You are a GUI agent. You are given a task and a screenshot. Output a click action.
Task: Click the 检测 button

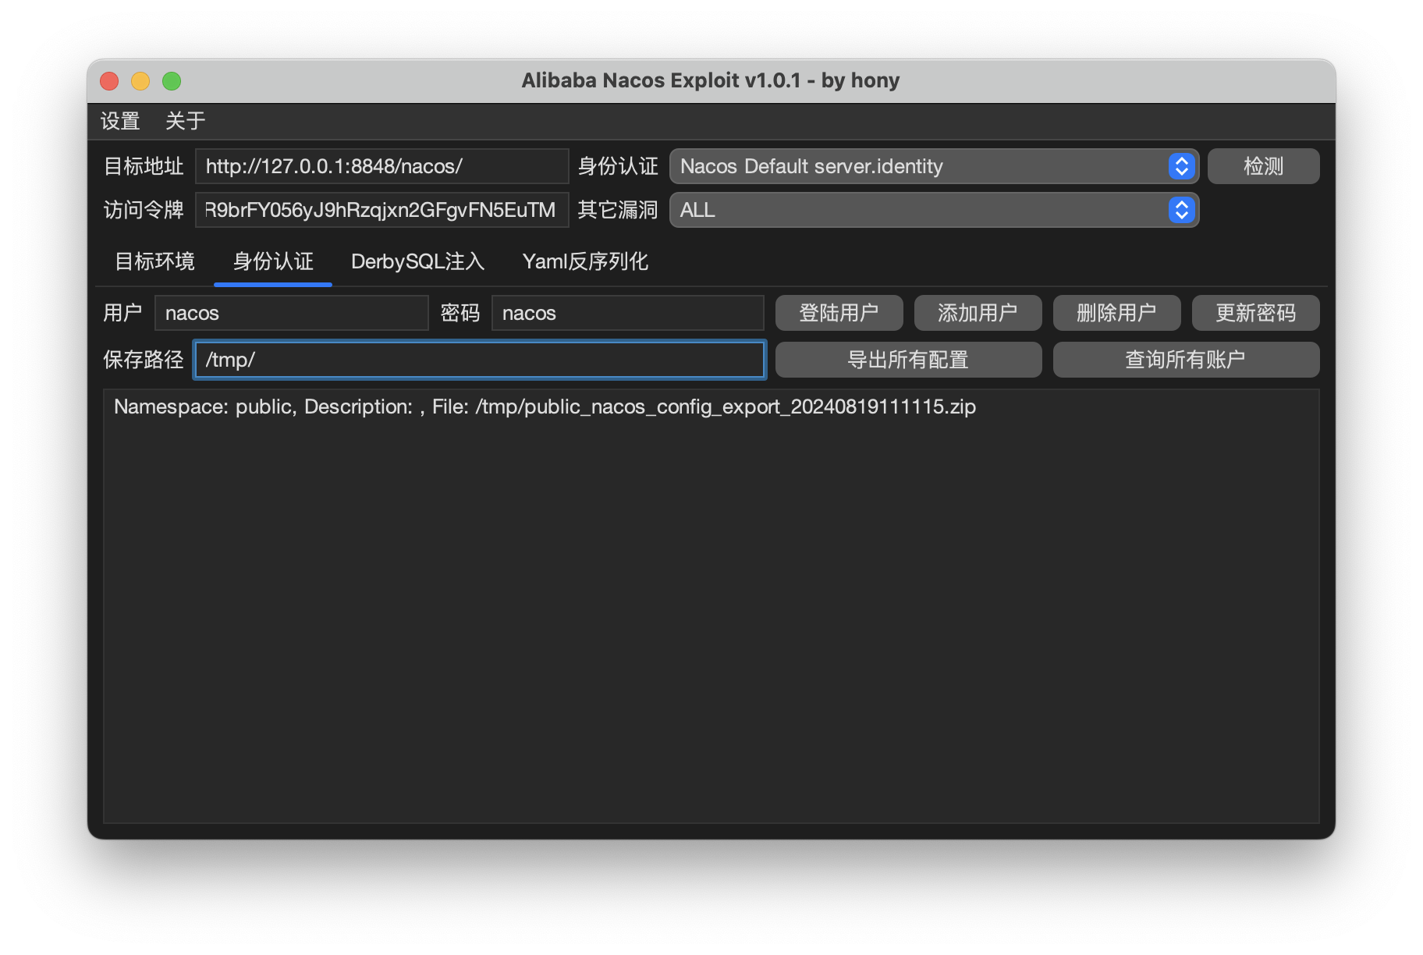coord(1263,166)
